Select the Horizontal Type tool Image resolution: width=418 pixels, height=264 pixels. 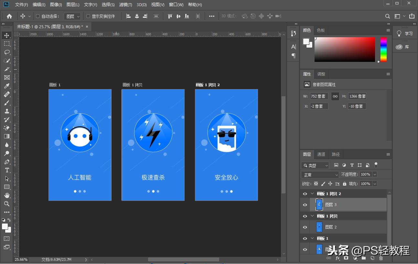pos(7,170)
